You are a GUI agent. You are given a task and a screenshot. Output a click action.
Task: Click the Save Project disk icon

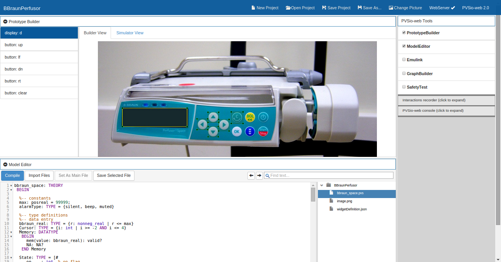[x=324, y=8]
